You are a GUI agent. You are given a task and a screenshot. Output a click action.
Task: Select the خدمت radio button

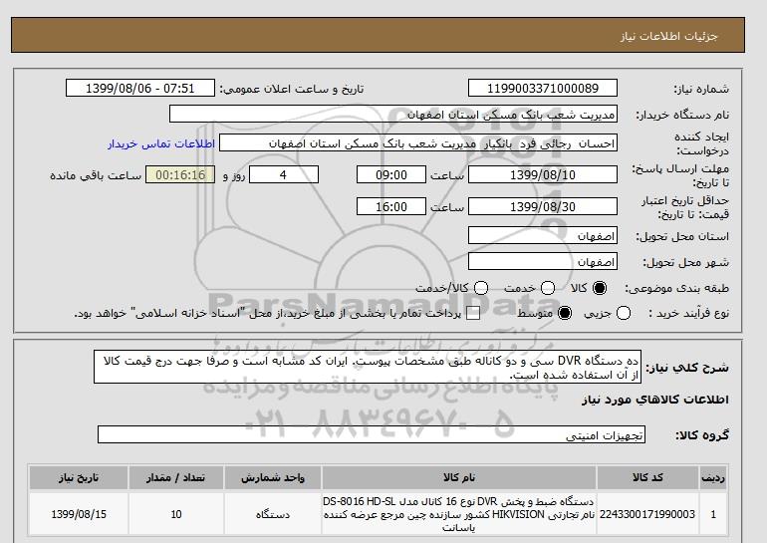coord(548,288)
